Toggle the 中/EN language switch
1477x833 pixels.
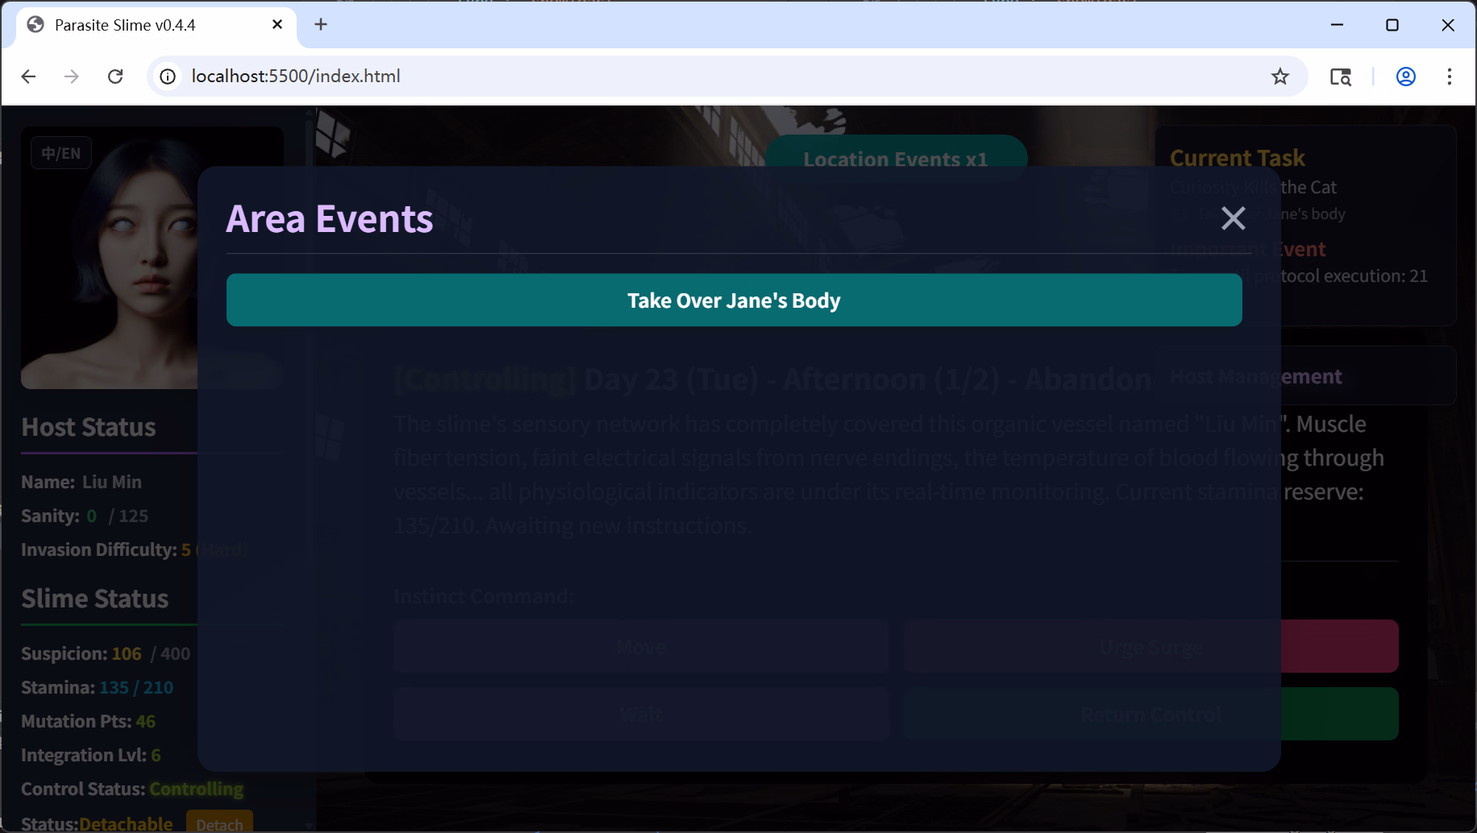[x=61, y=153]
